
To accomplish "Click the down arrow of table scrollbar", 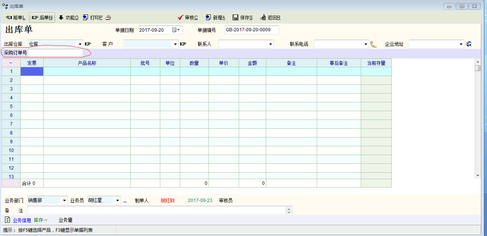I will 477,175.
